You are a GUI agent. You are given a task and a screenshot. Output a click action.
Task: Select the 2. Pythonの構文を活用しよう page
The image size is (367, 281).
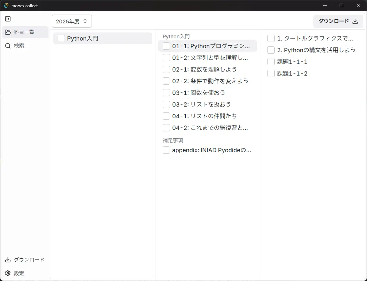point(316,50)
